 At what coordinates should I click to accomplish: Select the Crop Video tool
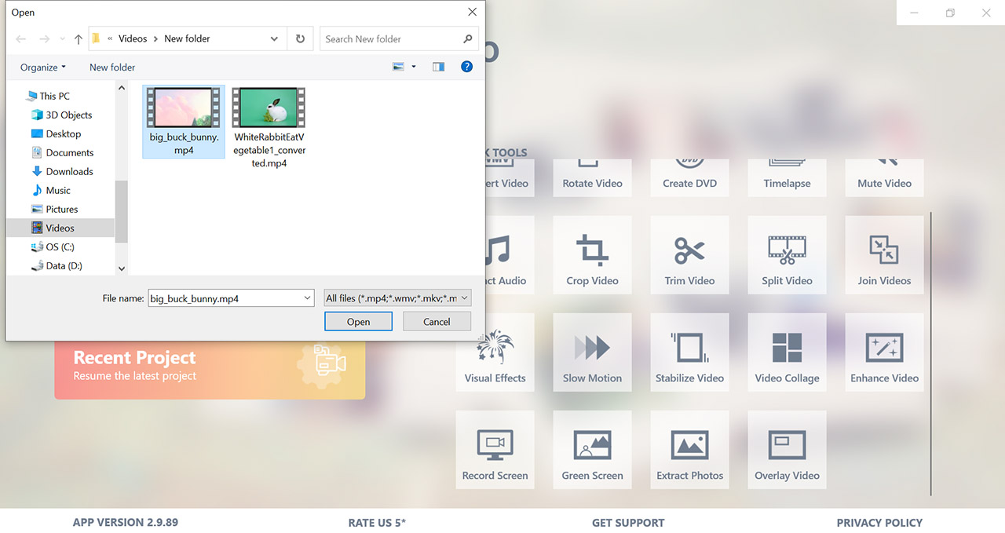(x=592, y=254)
